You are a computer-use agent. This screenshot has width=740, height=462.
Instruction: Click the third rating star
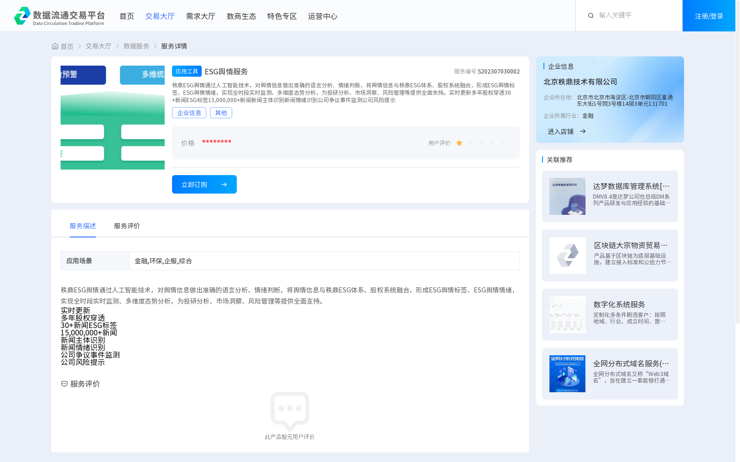coord(481,143)
